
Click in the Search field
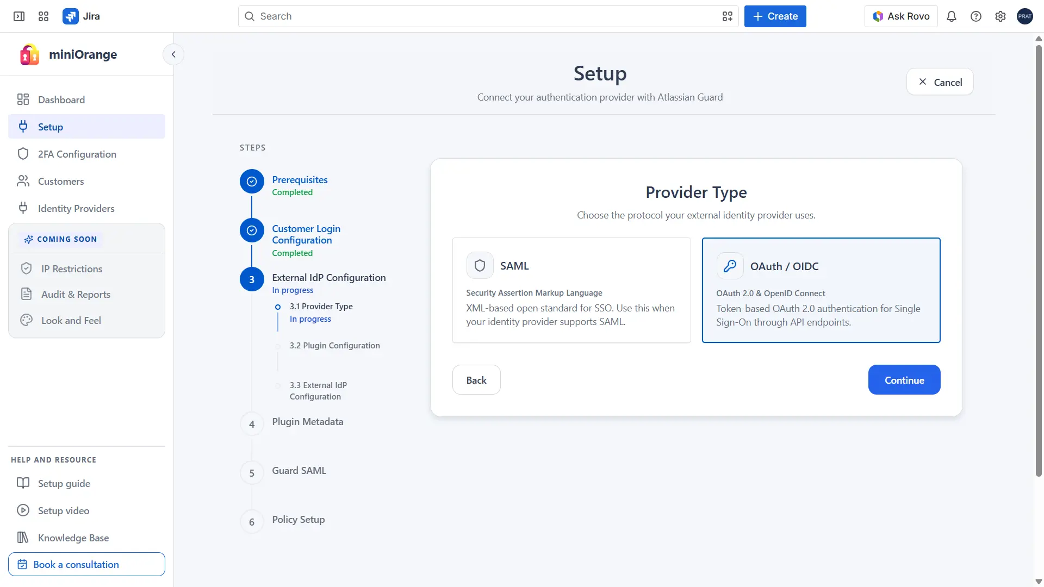(488, 16)
